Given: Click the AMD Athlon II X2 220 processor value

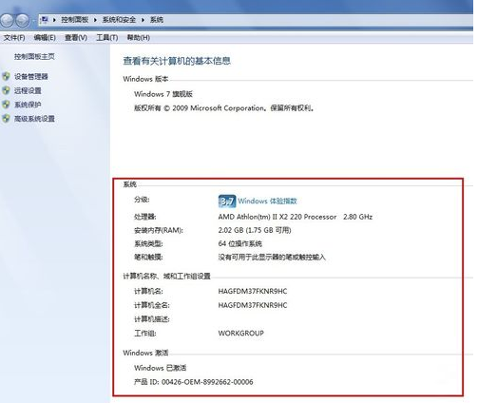Looking at the screenshot, I should tap(296, 217).
